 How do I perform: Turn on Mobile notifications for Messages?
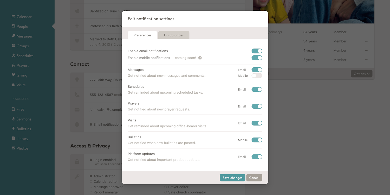pyautogui.click(x=257, y=75)
